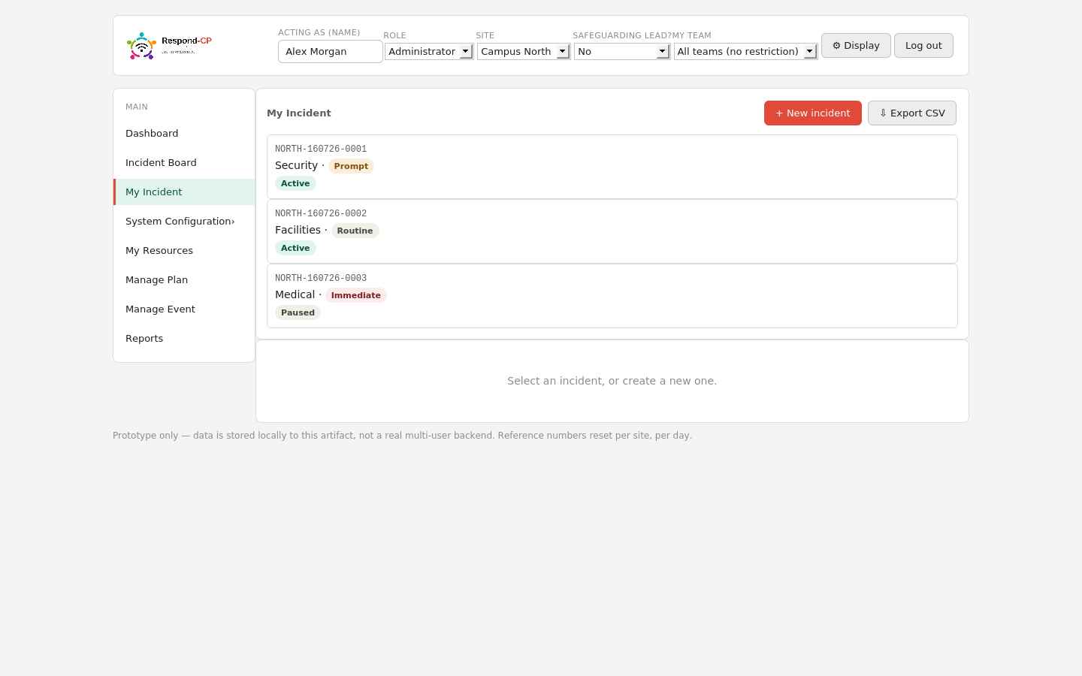Click the Prompt priority badge
This screenshot has height=676, width=1082.
coord(351,166)
